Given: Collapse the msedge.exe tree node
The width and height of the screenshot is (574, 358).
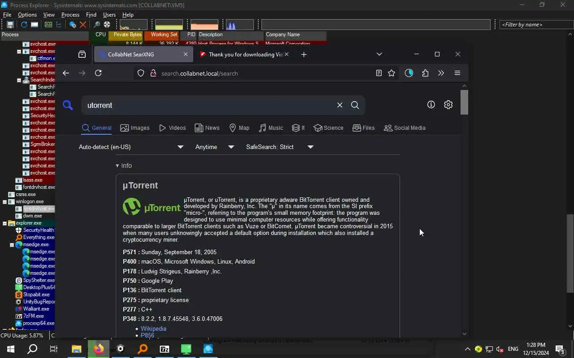Looking at the screenshot, I should click(x=12, y=244).
